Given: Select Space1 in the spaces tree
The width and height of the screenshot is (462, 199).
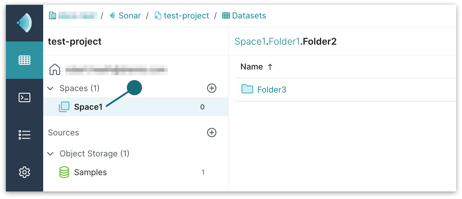Looking at the screenshot, I should [88, 107].
